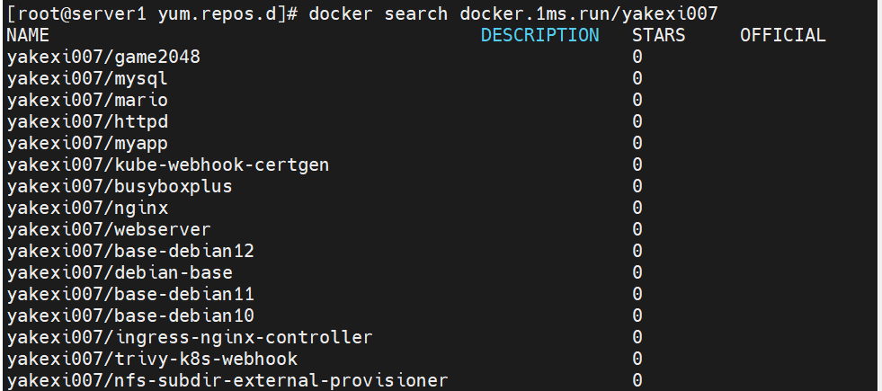Select the yakexi007/nginx result

[x=87, y=209]
